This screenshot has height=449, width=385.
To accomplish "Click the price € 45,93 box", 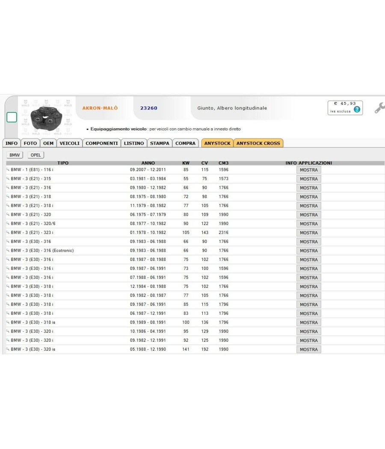I will [x=345, y=108].
